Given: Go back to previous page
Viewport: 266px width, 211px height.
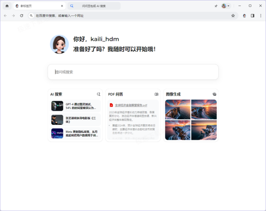Looking at the screenshot, I should click(5, 16).
